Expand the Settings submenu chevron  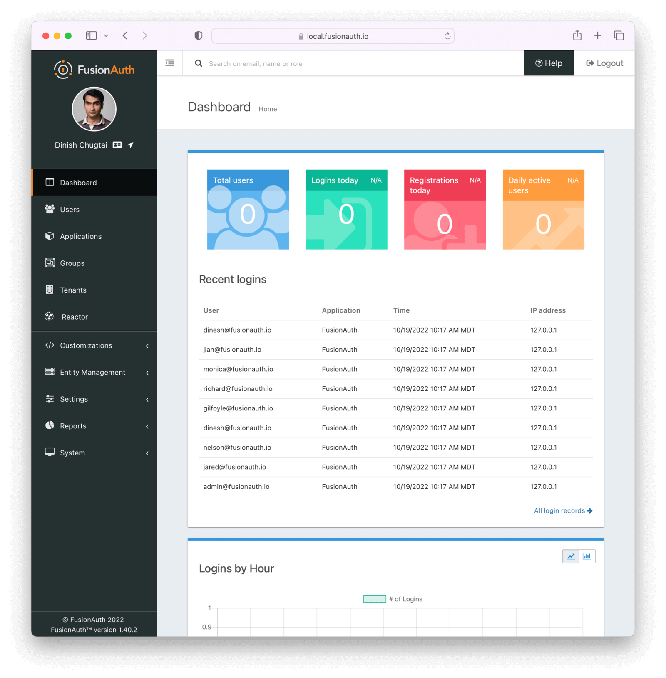click(x=147, y=400)
